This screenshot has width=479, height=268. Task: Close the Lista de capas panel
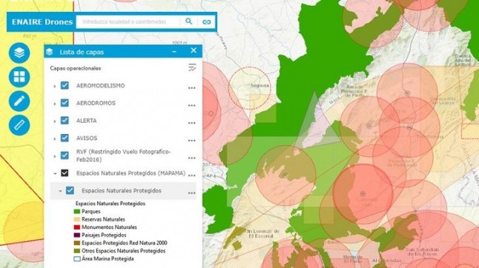coord(194,50)
